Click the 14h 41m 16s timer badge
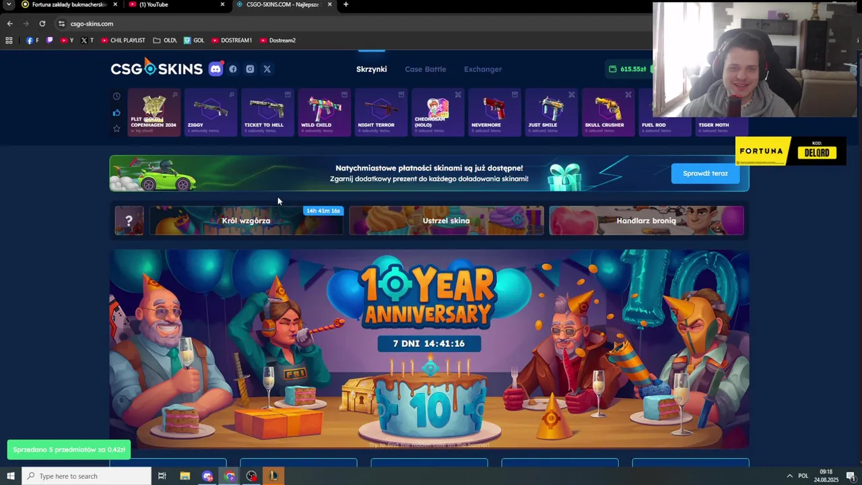Screen dimensions: 862x485 coord(323,211)
